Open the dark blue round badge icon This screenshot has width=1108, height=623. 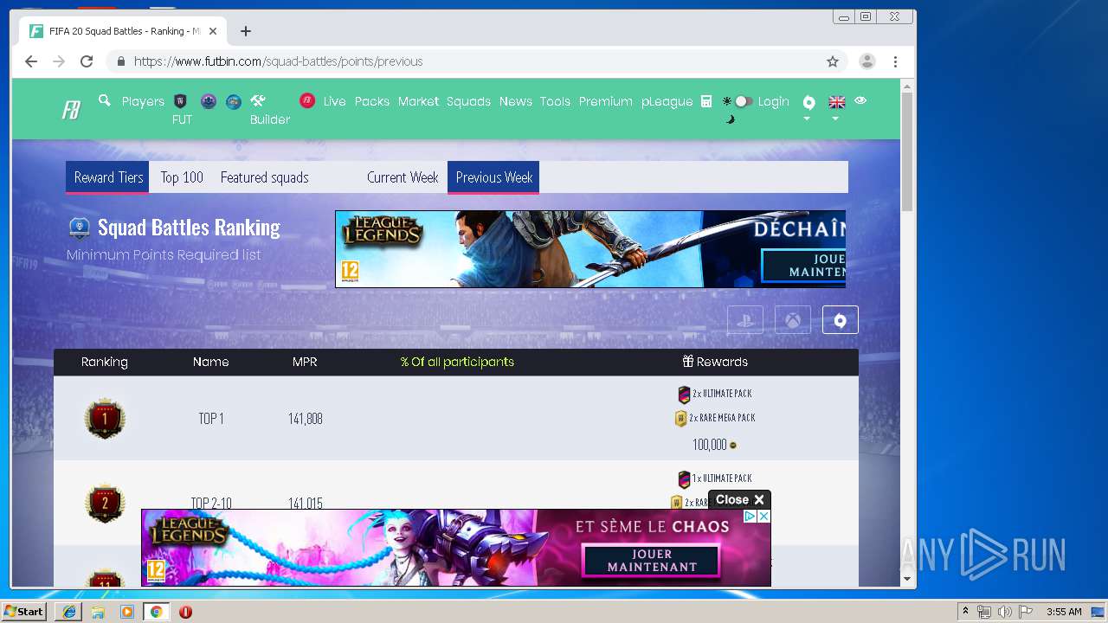[x=208, y=101]
